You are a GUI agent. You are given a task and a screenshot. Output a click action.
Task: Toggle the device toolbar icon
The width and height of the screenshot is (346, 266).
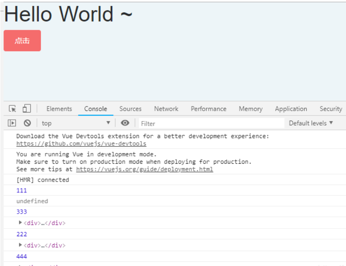(x=26, y=109)
